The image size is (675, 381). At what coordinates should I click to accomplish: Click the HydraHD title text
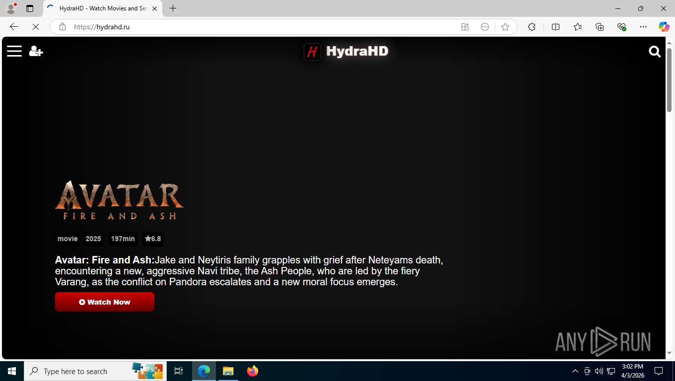pos(357,51)
